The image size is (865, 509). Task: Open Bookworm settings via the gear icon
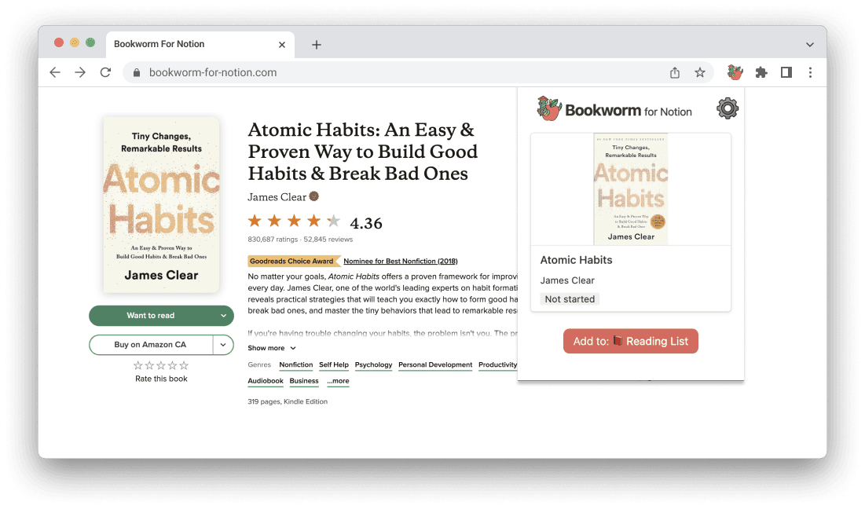click(727, 108)
